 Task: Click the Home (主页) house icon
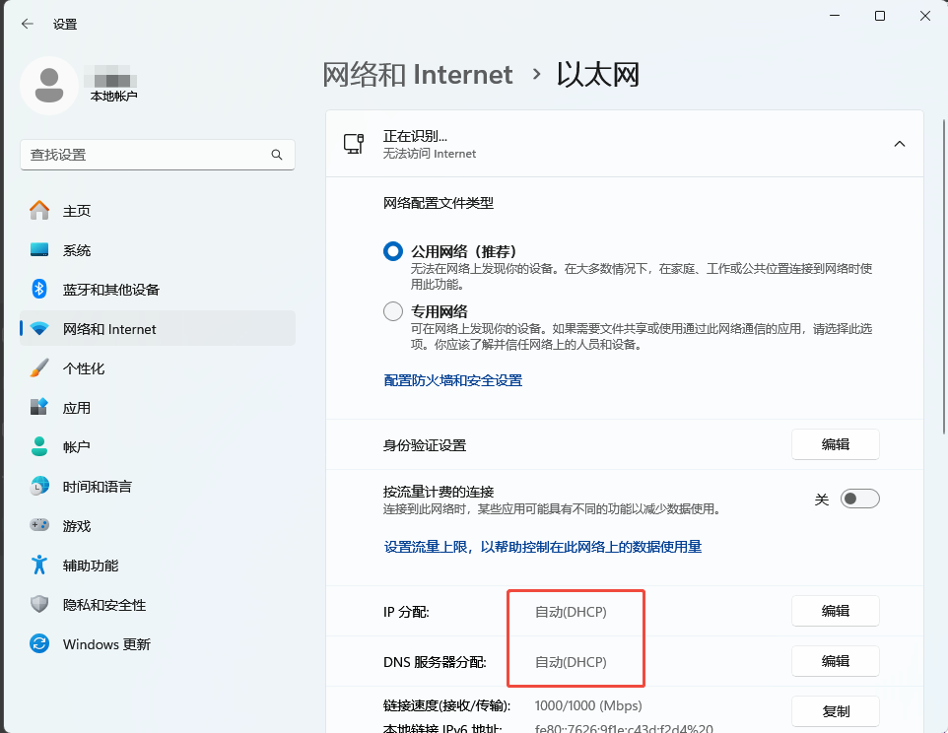(39, 210)
